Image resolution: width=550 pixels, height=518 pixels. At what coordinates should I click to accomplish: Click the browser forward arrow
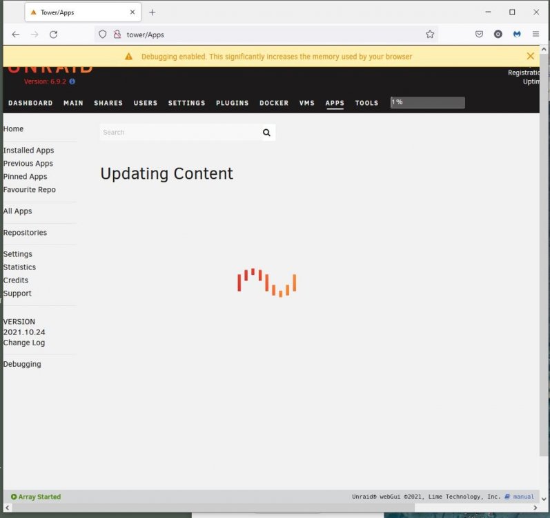[35, 35]
